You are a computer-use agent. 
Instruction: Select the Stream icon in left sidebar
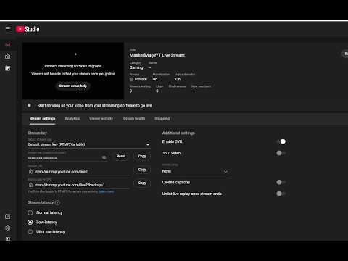(x=8, y=45)
